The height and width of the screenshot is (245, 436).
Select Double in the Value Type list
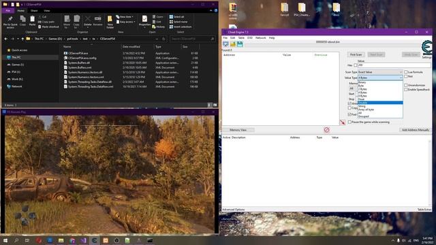coord(380,103)
